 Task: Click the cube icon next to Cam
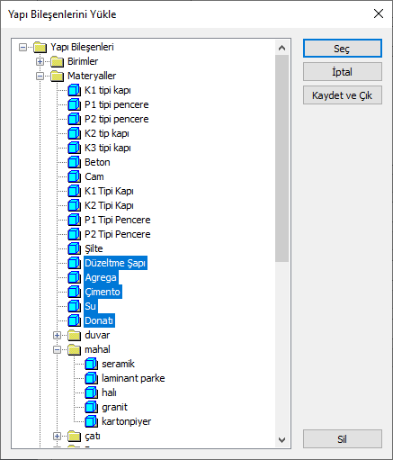pyautogui.click(x=74, y=176)
